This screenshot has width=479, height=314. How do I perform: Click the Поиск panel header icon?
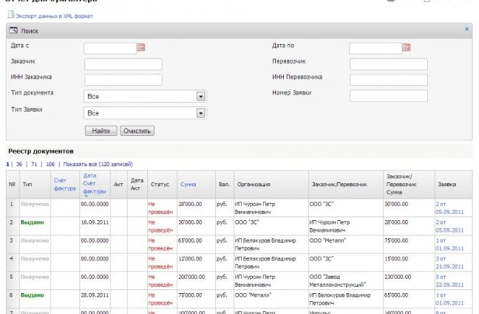[x=13, y=31]
